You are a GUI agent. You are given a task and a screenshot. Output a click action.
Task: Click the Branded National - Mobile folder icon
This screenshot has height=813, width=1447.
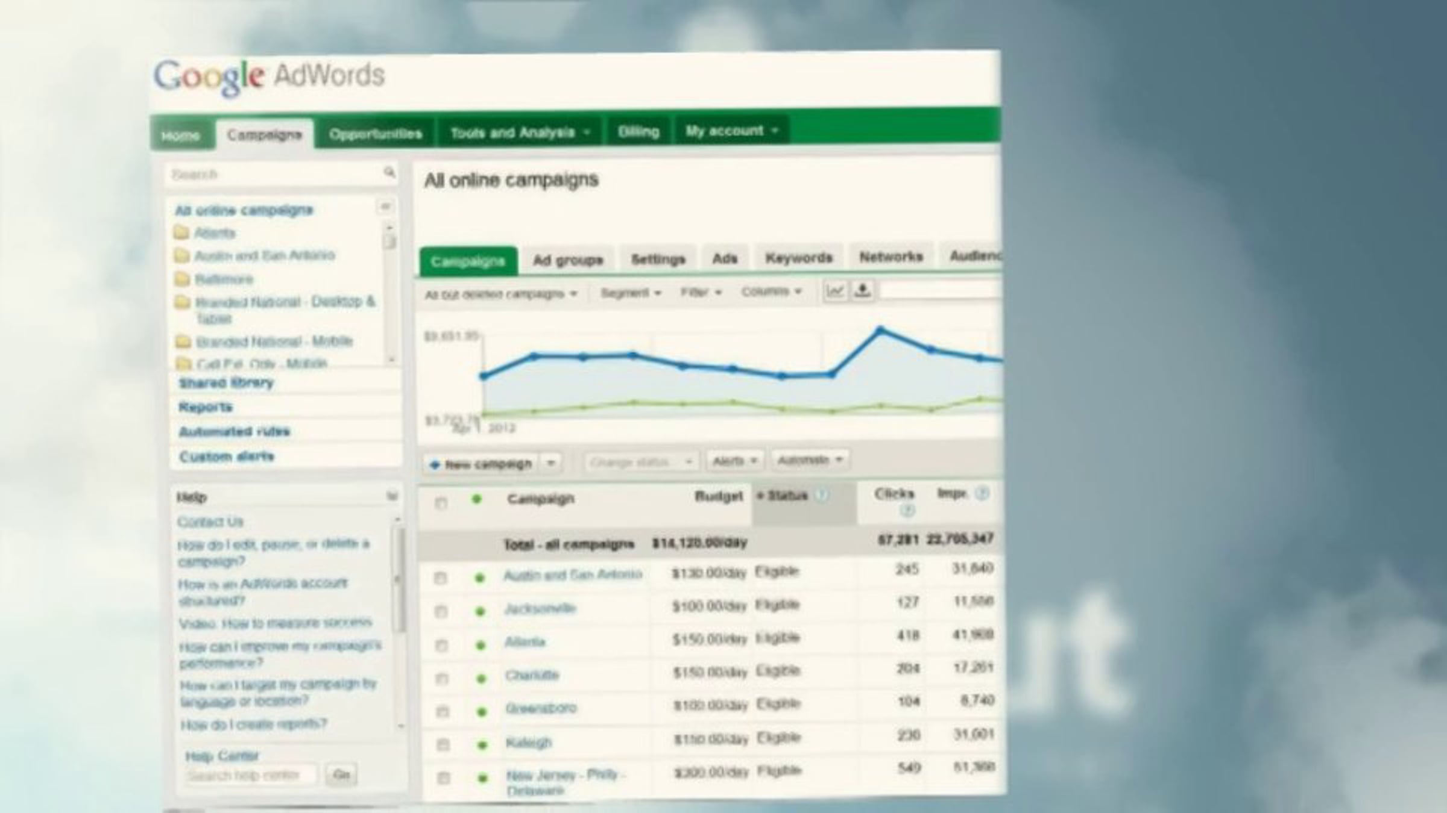point(183,341)
